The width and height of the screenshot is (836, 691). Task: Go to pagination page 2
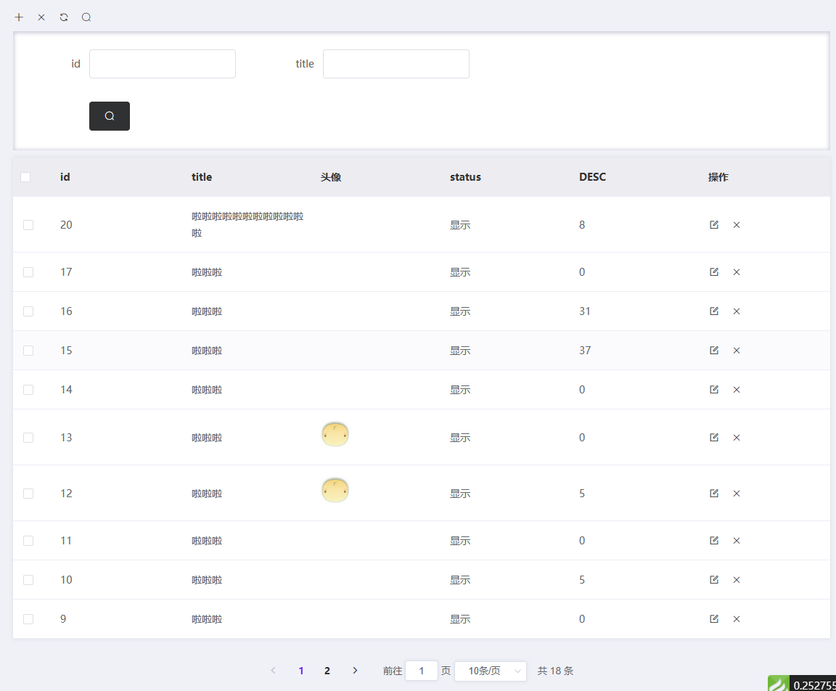pos(327,671)
